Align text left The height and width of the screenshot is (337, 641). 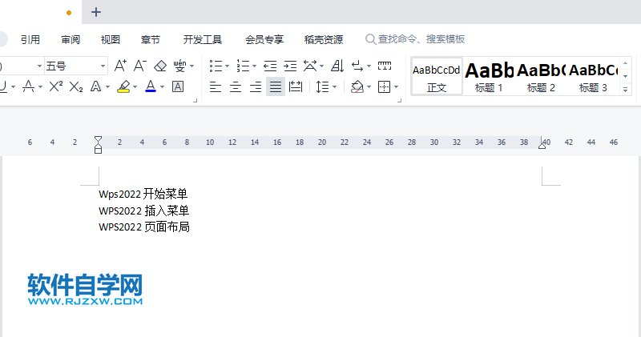click(216, 87)
